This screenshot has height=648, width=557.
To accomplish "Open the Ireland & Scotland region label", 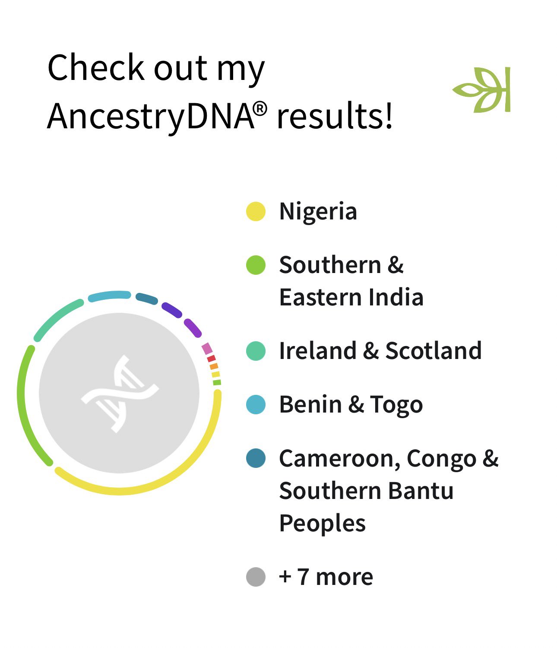I will 380,350.
